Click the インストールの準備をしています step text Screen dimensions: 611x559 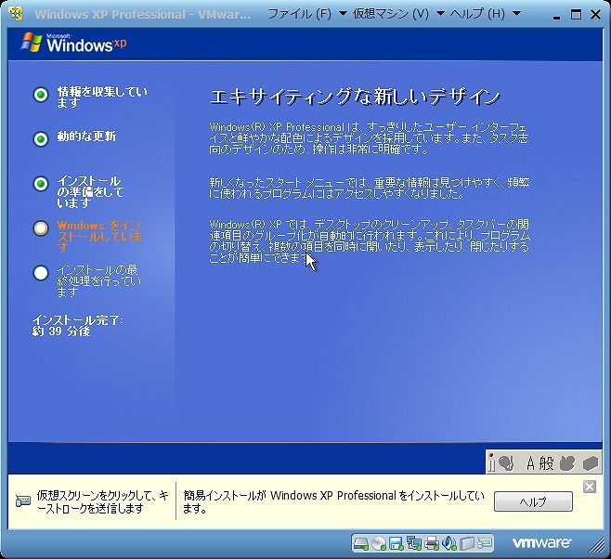pos(90,191)
